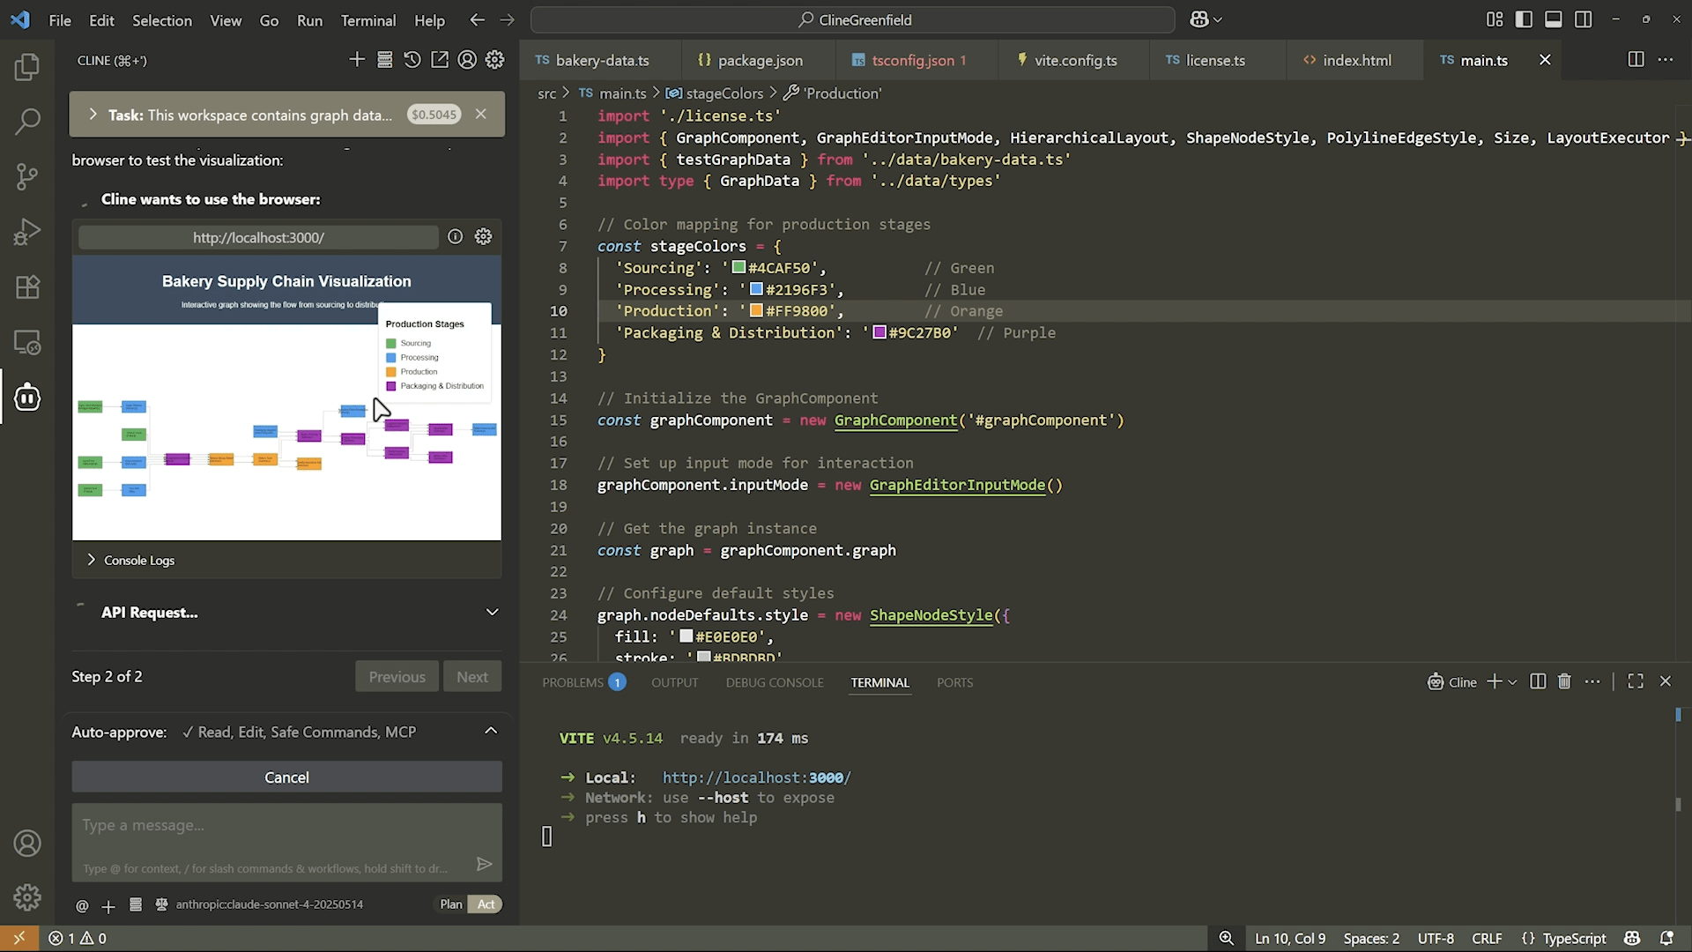1692x952 pixels.
Task: Open Source Control view
Action: [27, 176]
